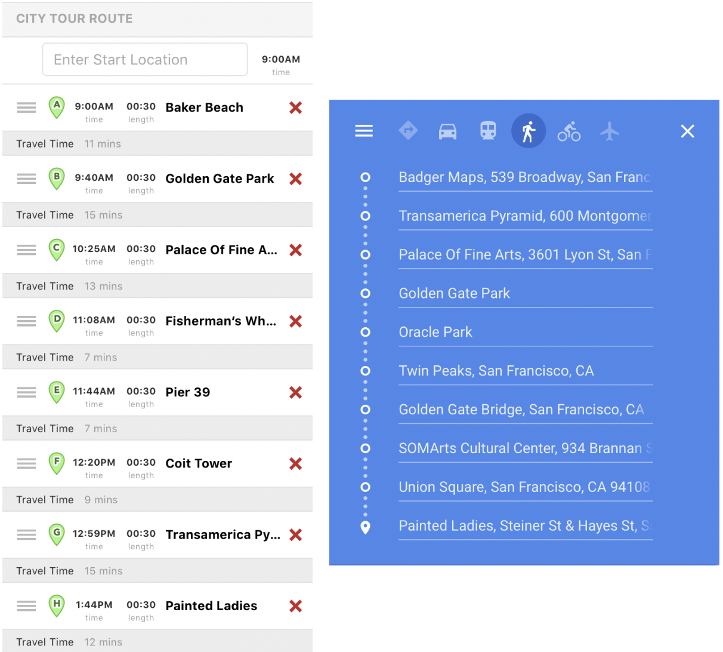Open hamburger menu in blue directions panel
723x652 pixels.
364,131
